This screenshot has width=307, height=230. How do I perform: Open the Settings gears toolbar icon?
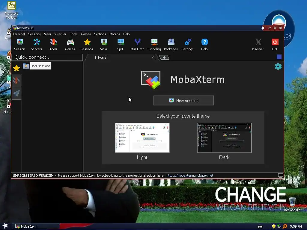click(x=188, y=45)
